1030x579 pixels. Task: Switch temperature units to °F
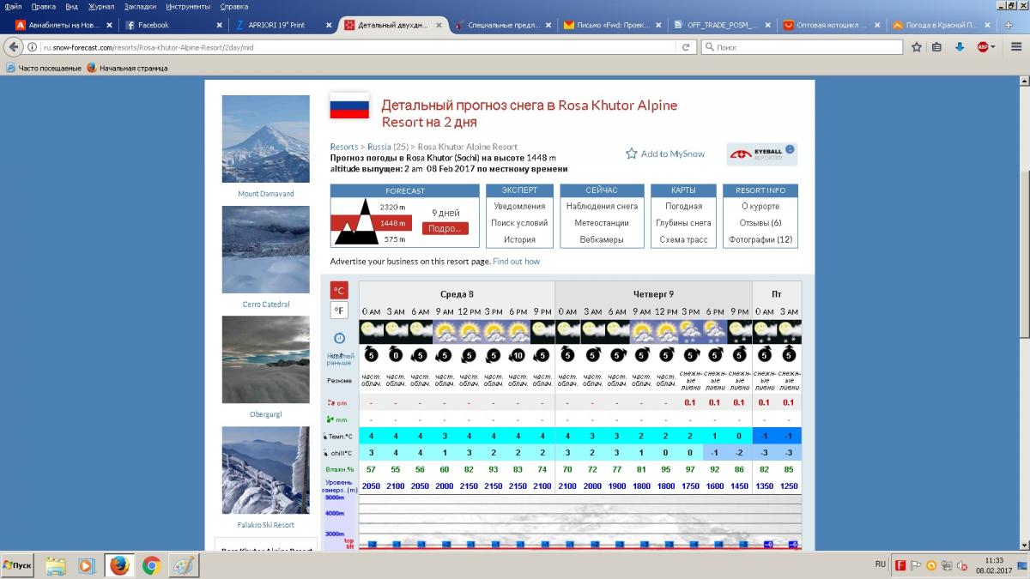point(340,311)
